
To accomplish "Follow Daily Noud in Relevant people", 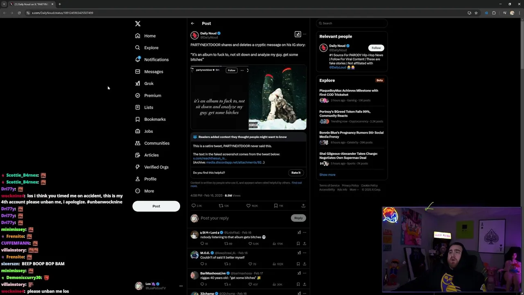I will pos(376,48).
